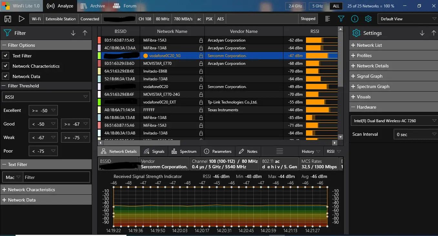The height and width of the screenshot is (236, 438).
Task: Uncheck the Text Filter checkbox
Action: point(5,56)
